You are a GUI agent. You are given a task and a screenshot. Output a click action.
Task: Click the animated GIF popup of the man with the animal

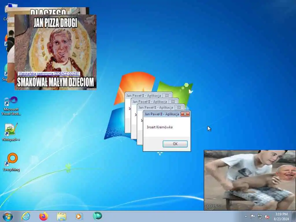point(249,180)
